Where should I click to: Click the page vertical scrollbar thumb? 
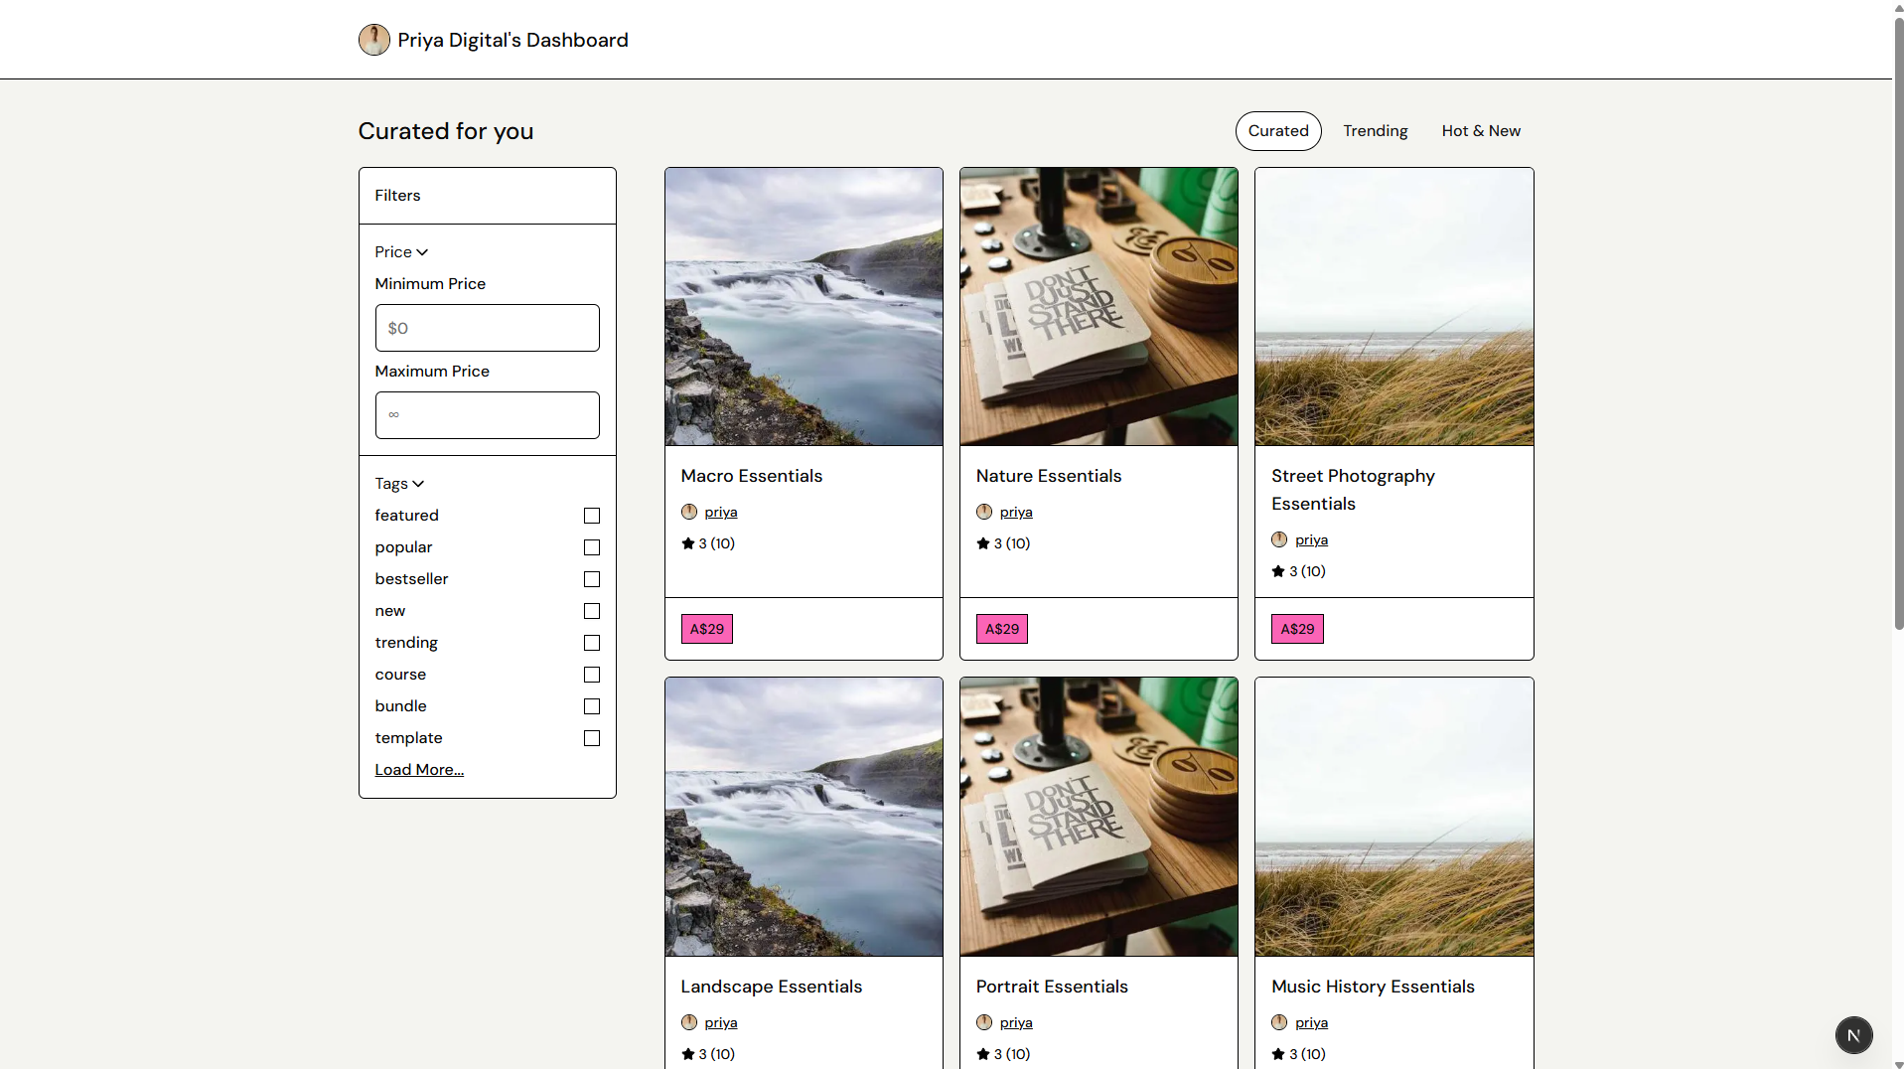click(1898, 323)
